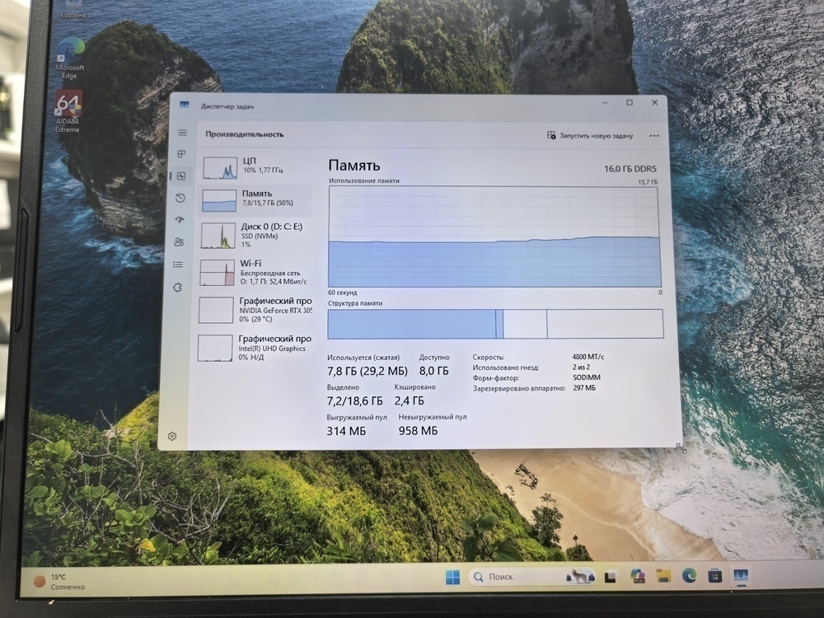Click Запустить новую задачу button

click(x=590, y=136)
